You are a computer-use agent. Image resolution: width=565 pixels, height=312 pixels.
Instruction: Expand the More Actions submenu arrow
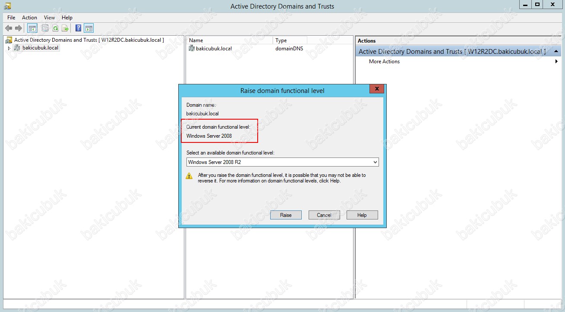[556, 62]
